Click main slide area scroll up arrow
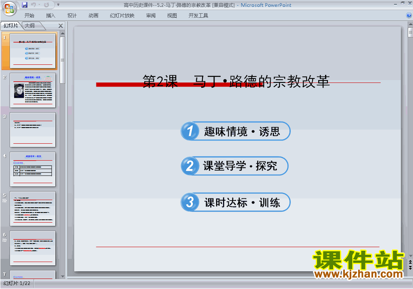 click(x=410, y=24)
